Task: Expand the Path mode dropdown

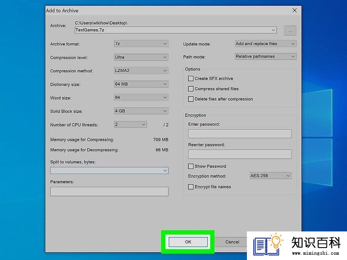Action: pyautogui.click(x=265, y=57)
